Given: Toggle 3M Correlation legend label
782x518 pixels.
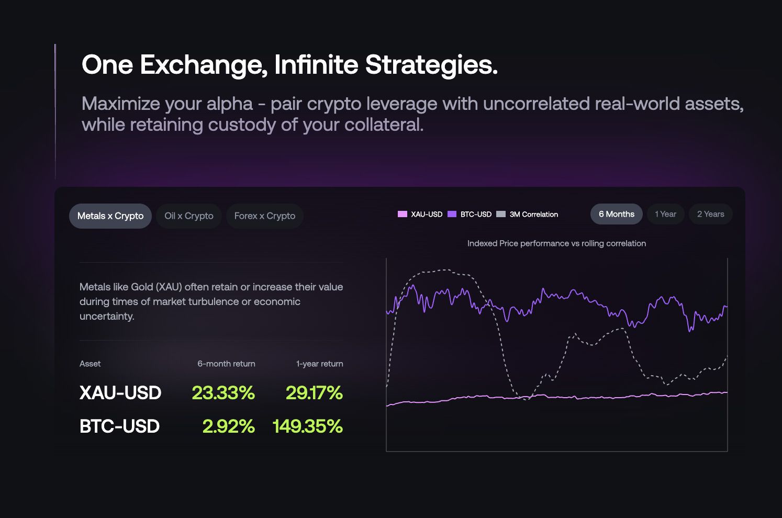Looking at the screenshot, I should 534,215.
